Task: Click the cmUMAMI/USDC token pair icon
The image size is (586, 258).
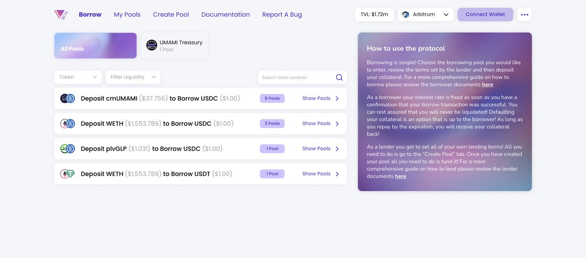Action: click(x=67, y=99)
